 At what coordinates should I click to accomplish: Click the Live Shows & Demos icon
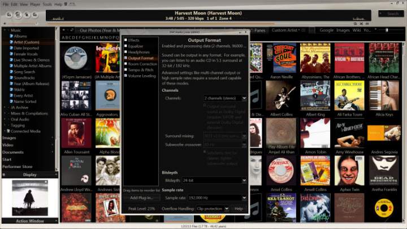tap(11, 60)
